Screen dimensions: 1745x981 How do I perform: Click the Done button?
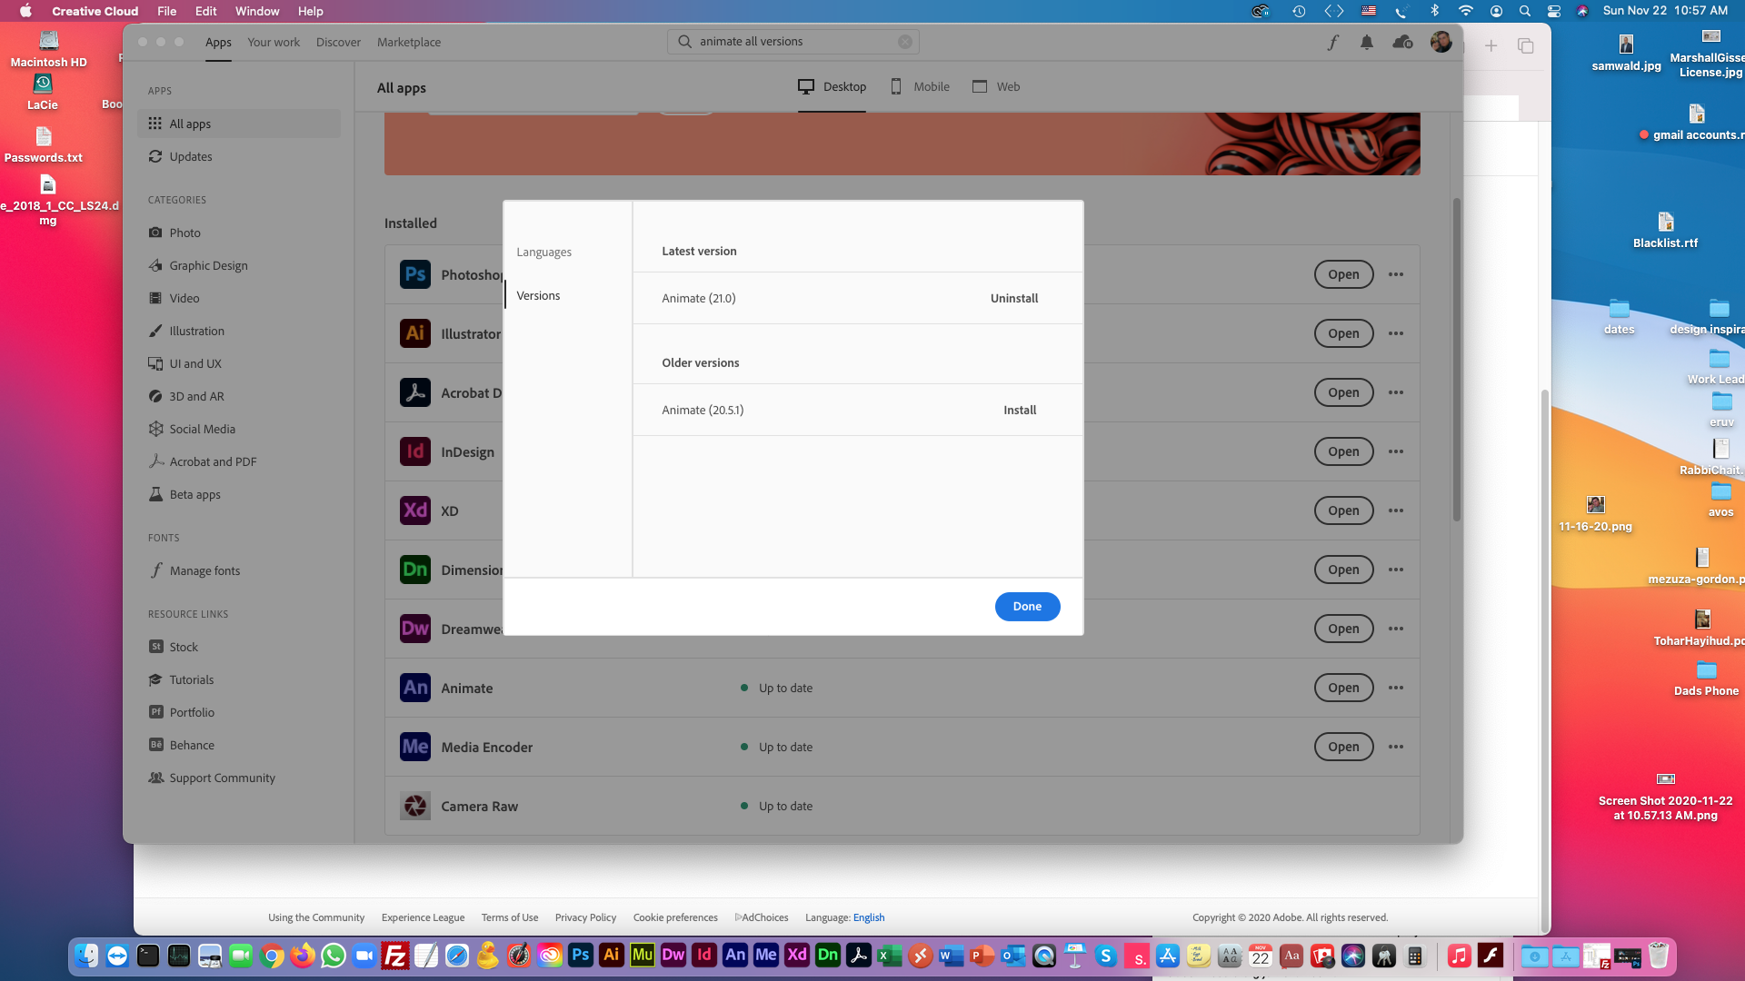point(1027,606)
